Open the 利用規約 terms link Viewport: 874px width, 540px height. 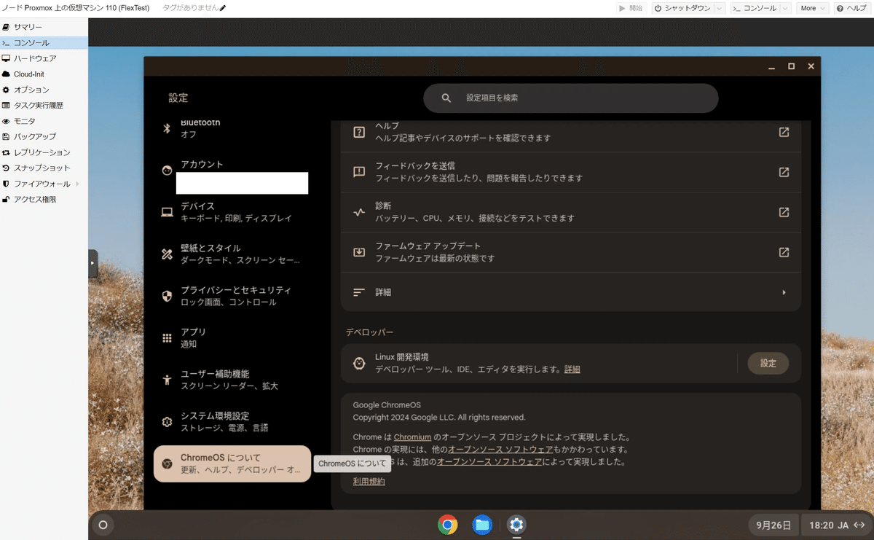tap(369, 481)
